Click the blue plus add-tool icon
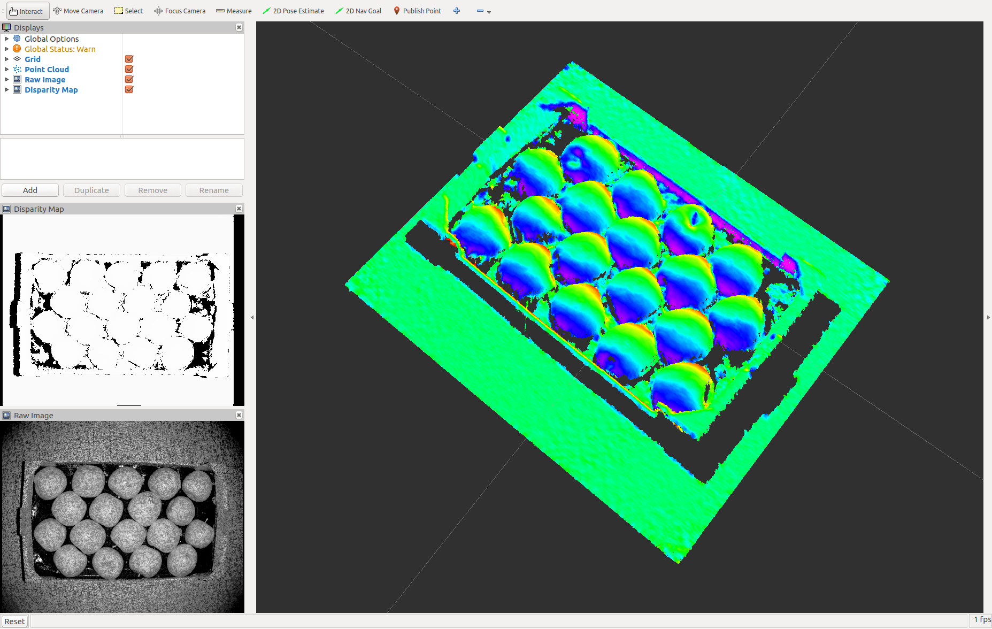The height and width of the screenshot is (629, 992). 457,11
